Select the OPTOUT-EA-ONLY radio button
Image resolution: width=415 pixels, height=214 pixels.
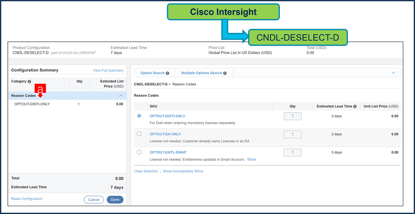click(x=139, y=134)
